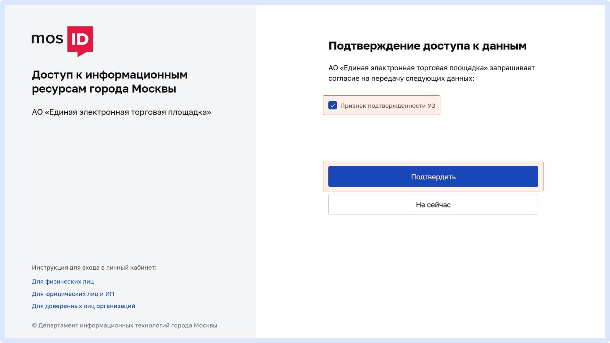
Task: Open the Для физических лиц instruction link
Action: click(x=63, y=282)
